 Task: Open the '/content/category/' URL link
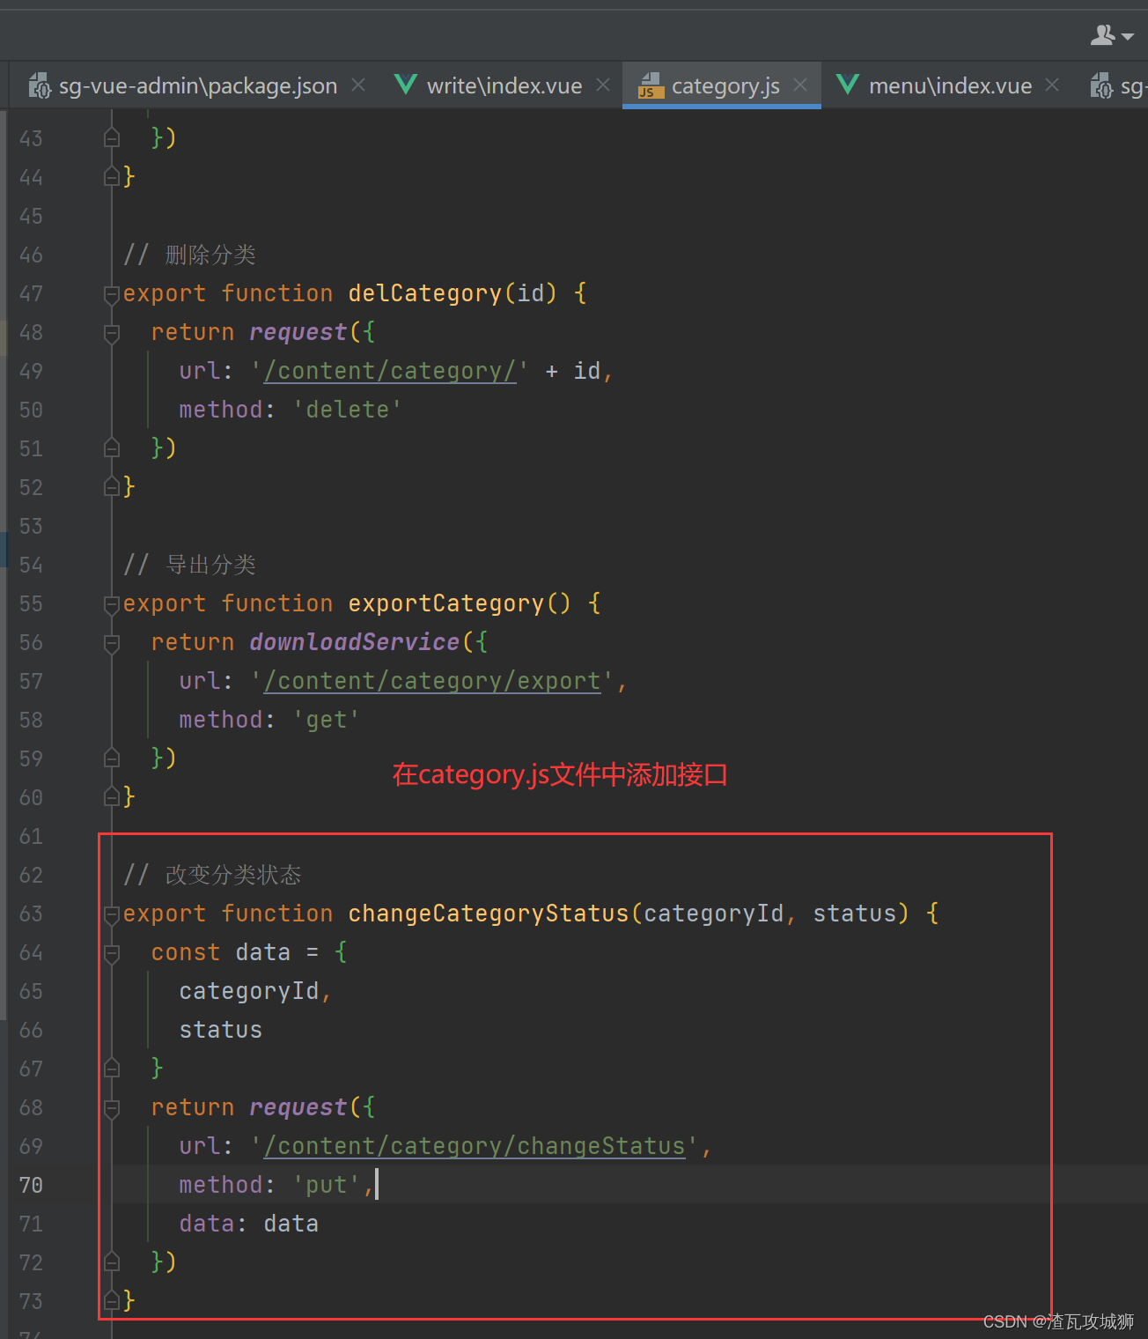(390, 372)
